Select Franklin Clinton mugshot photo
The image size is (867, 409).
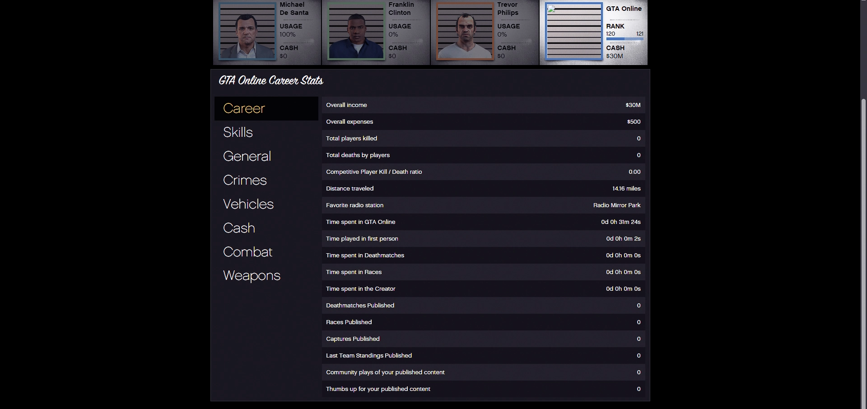[x=356, y=31]
